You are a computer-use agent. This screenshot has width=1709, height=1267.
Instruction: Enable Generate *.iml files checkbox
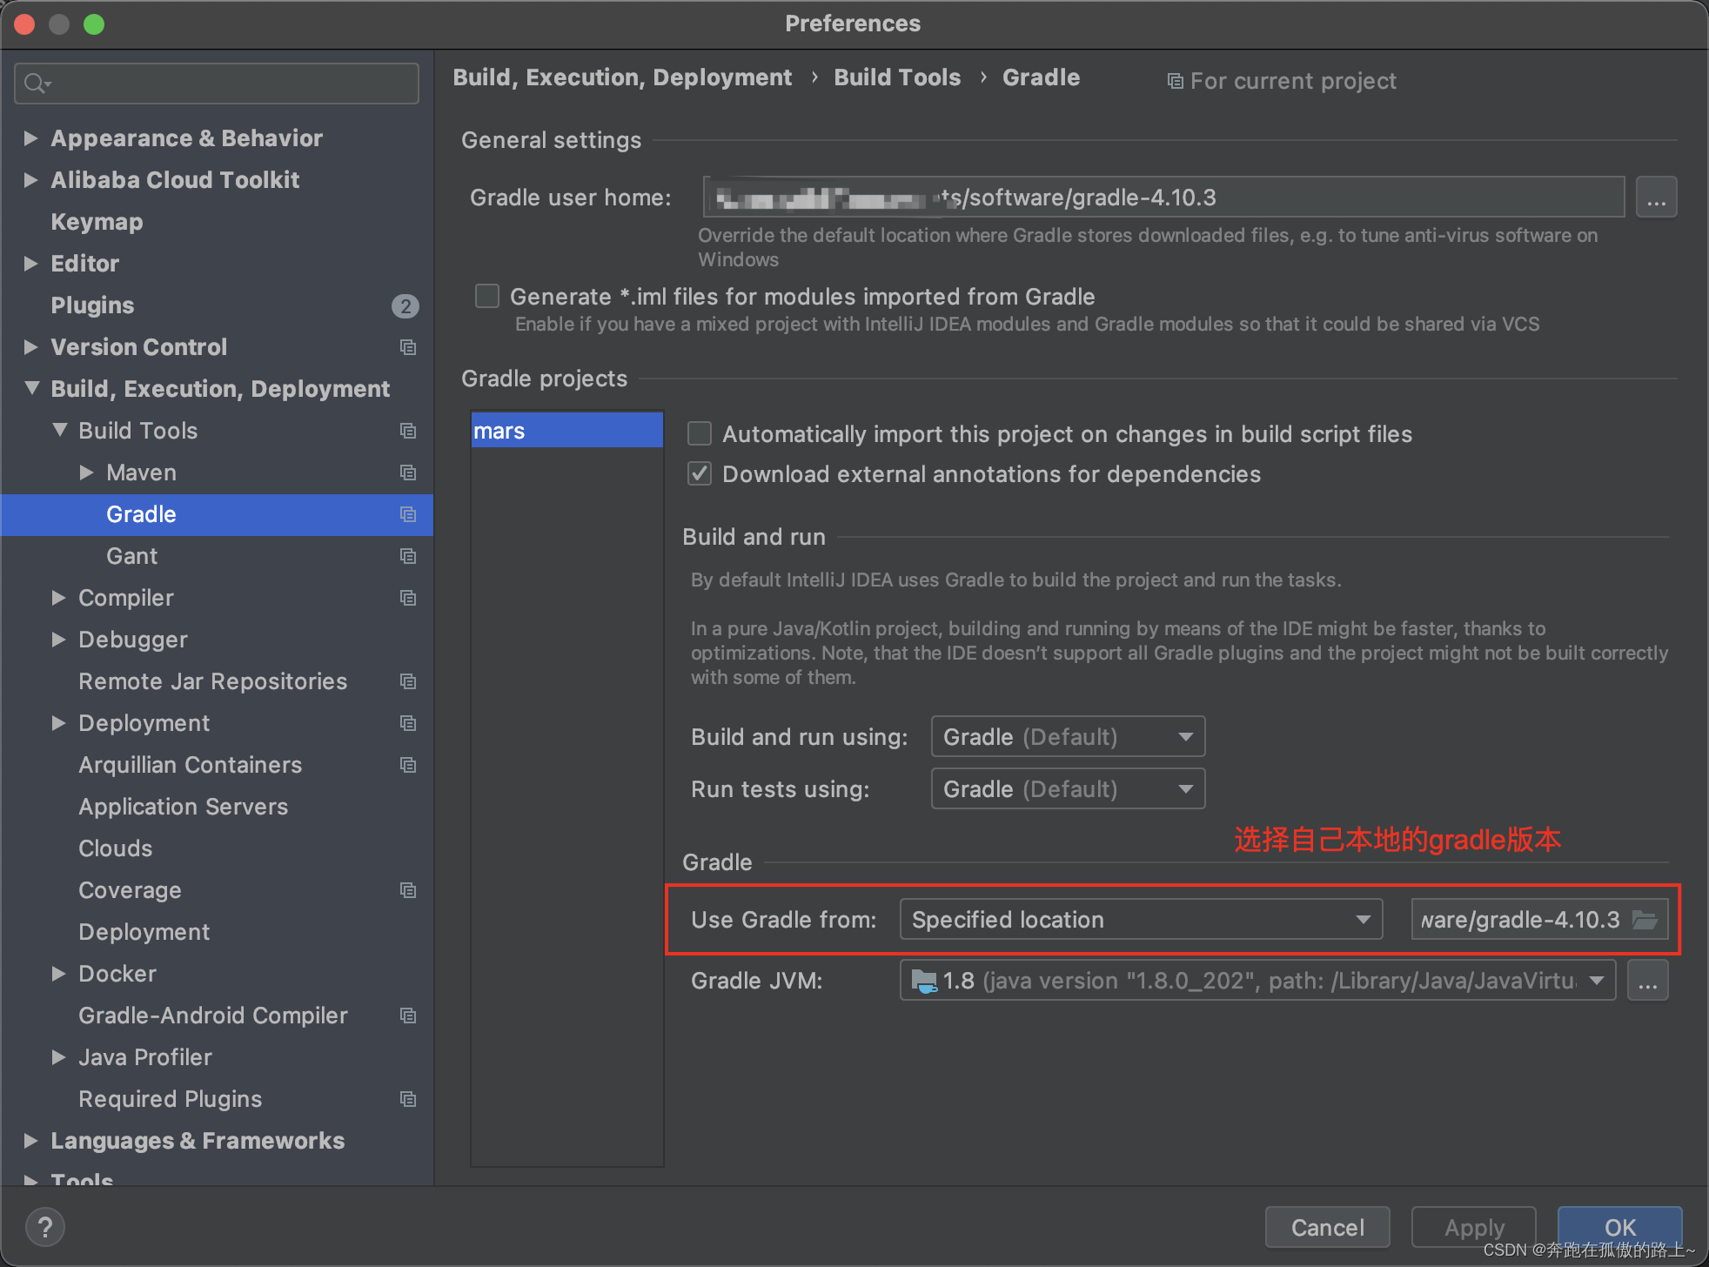point(487,297)
